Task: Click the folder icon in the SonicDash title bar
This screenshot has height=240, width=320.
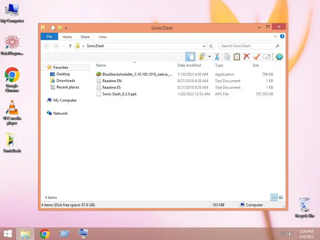Action: coord(43,28)
